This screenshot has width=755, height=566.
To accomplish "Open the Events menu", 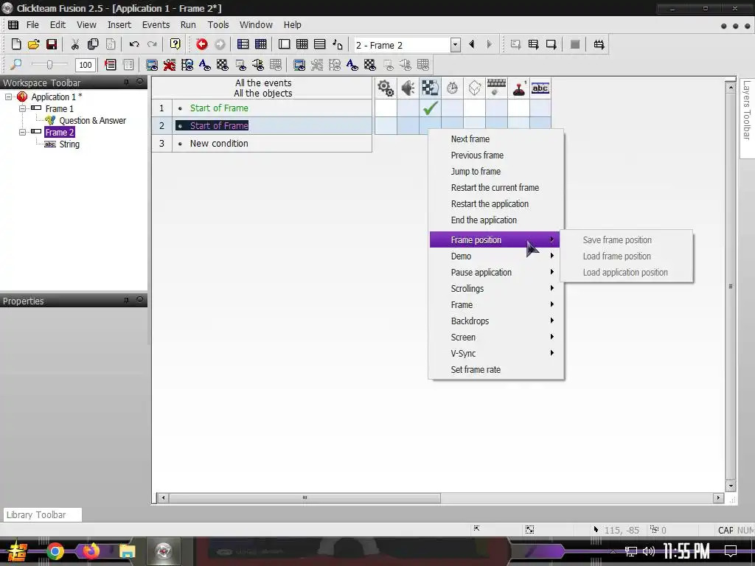I will pyautogui.click(x=156, y=24).
